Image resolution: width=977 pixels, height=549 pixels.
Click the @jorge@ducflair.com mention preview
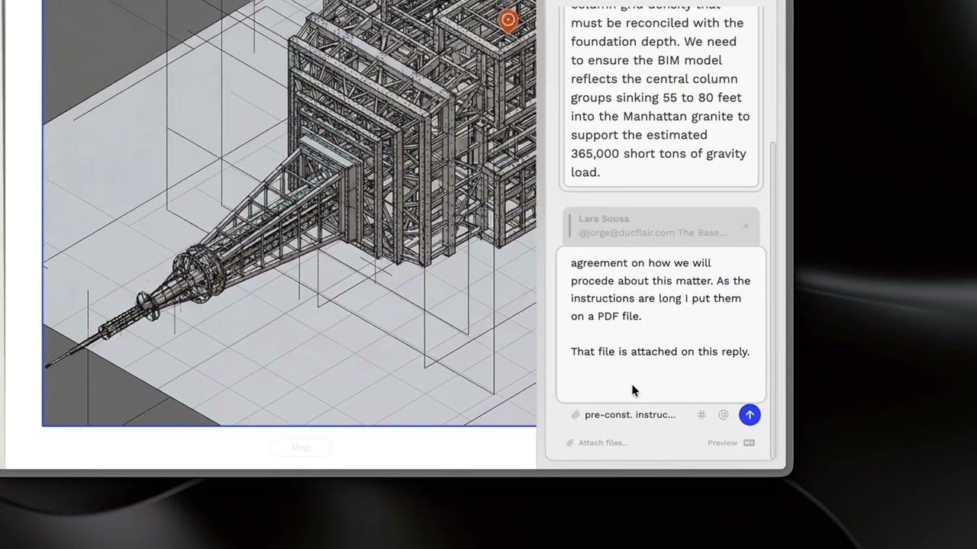653,233
